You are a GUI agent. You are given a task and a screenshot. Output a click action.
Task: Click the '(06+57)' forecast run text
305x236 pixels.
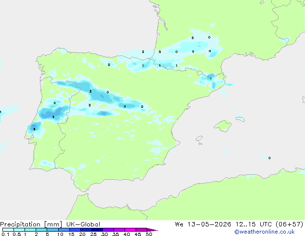click(x=290, y=224)
